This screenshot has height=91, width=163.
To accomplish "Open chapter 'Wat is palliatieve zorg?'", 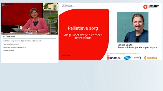I will (x=11, y=44).
